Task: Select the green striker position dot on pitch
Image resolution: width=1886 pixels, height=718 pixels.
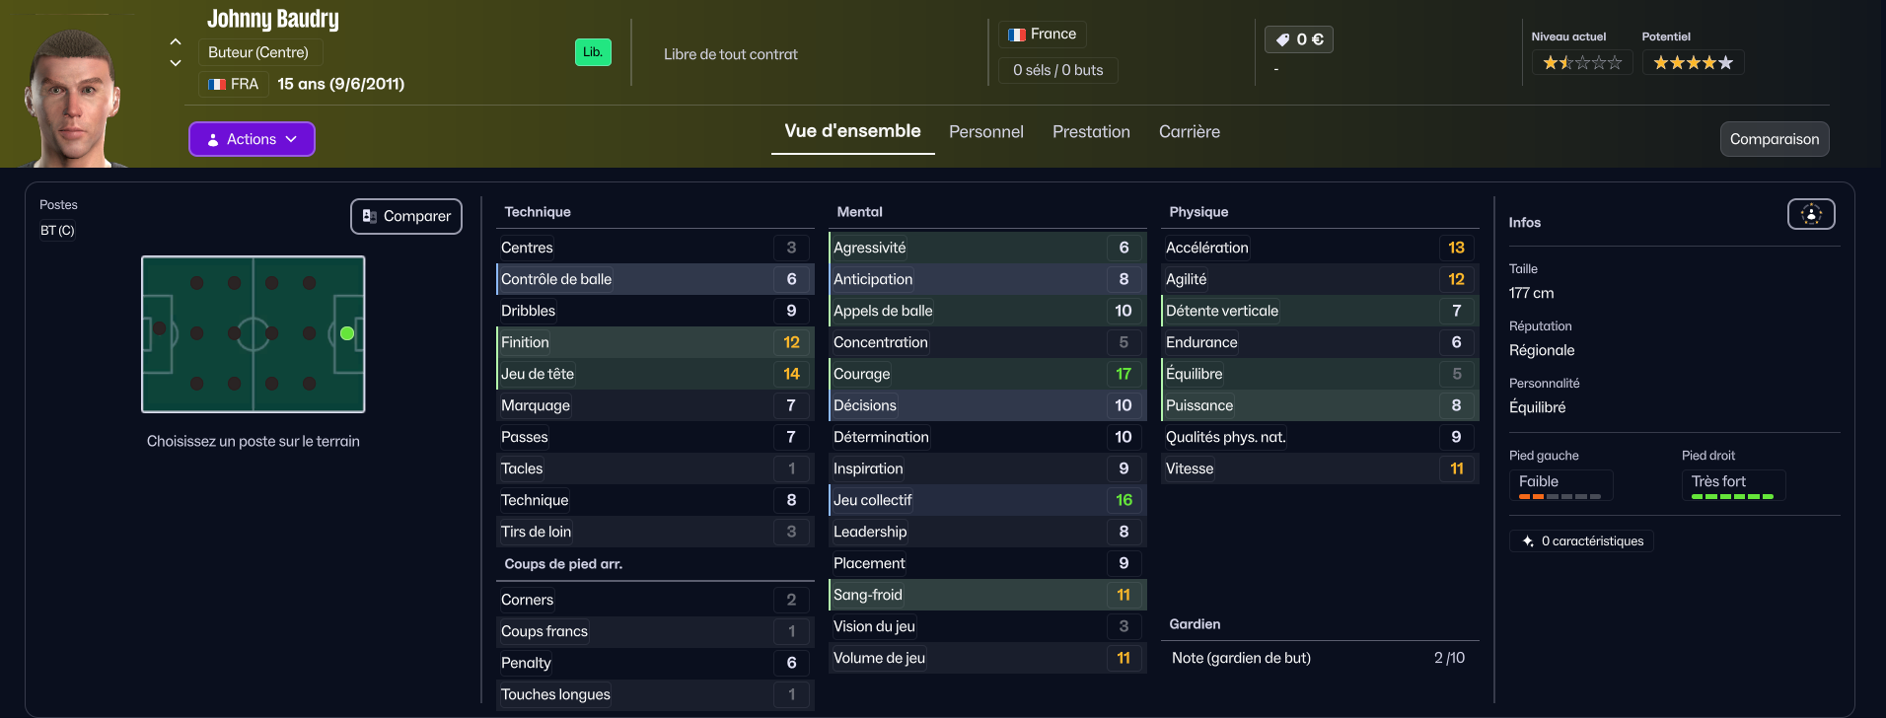Action: (x=347, y=333)
